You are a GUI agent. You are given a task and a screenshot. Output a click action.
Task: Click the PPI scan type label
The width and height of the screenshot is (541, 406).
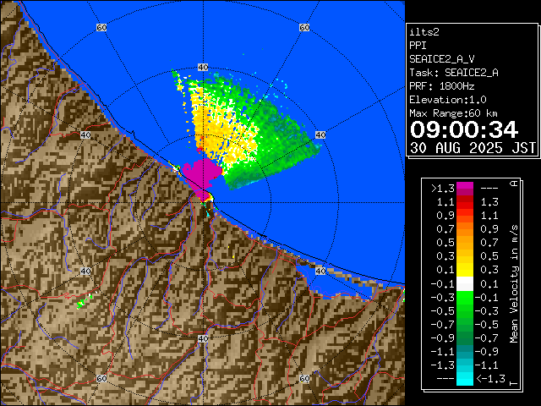pyautogui.click(x=418, y=46)
